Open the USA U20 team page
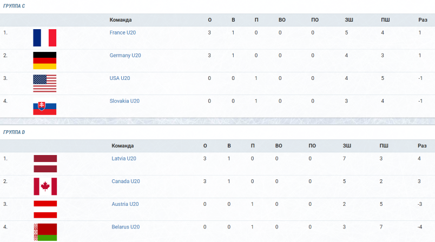This screenshot has width=435, height=242. [x=120, y=78]
